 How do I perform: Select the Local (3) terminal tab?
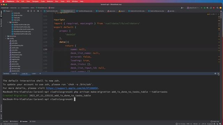pos(25,74)
